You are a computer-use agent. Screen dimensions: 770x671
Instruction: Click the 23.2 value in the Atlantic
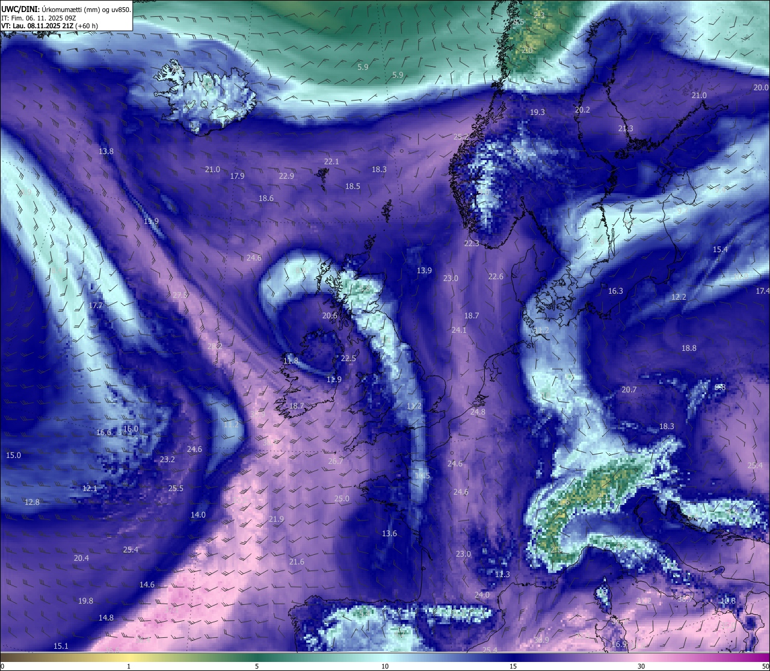(x=167, y=460)
